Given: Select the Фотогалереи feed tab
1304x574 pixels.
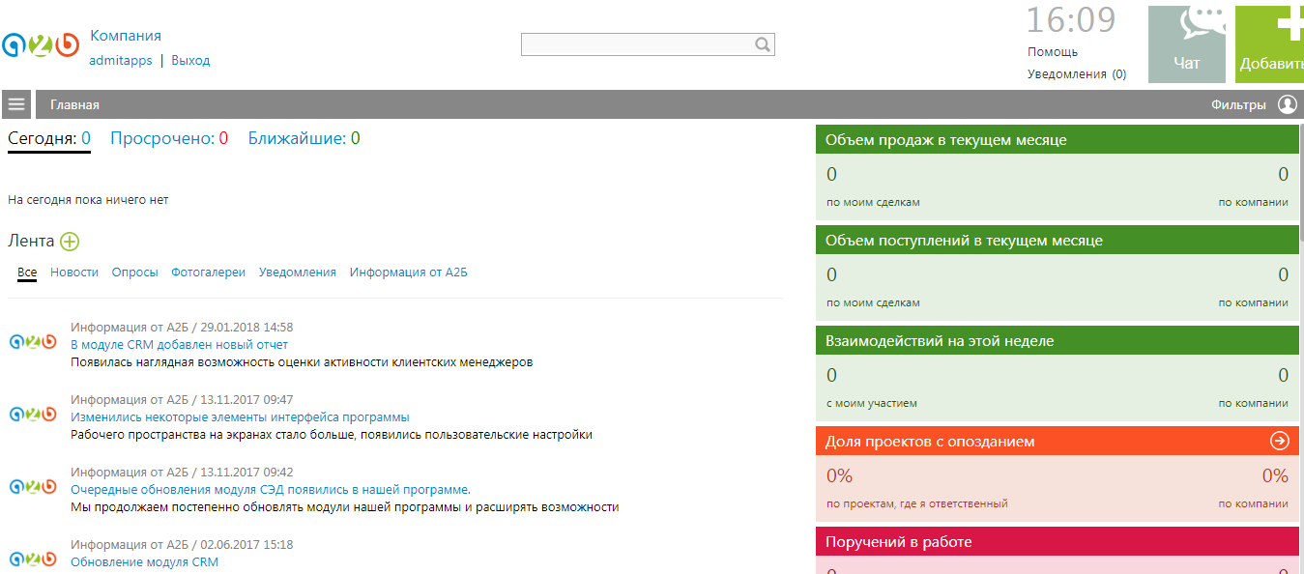Looking at the screenshot, I should coord(207,272).
